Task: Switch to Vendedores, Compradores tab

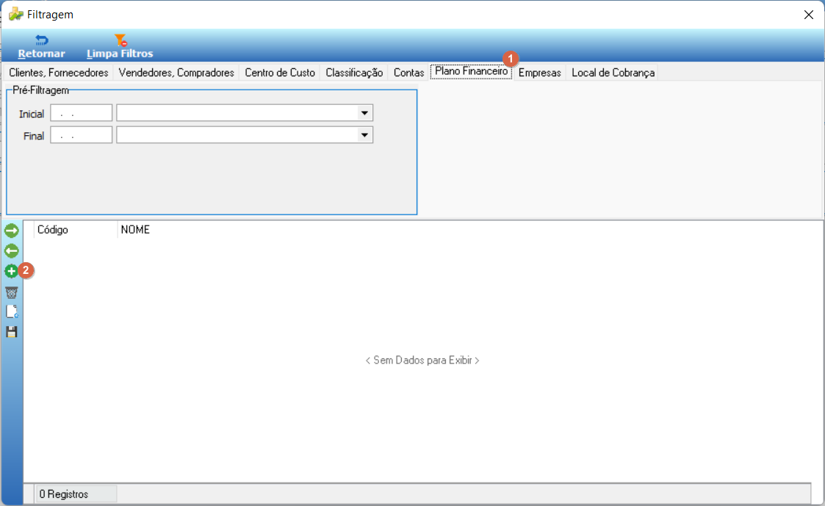Action: [x=176, y=73]
